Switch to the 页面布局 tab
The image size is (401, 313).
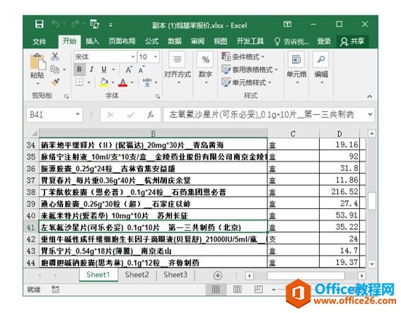tap(122, 41)
